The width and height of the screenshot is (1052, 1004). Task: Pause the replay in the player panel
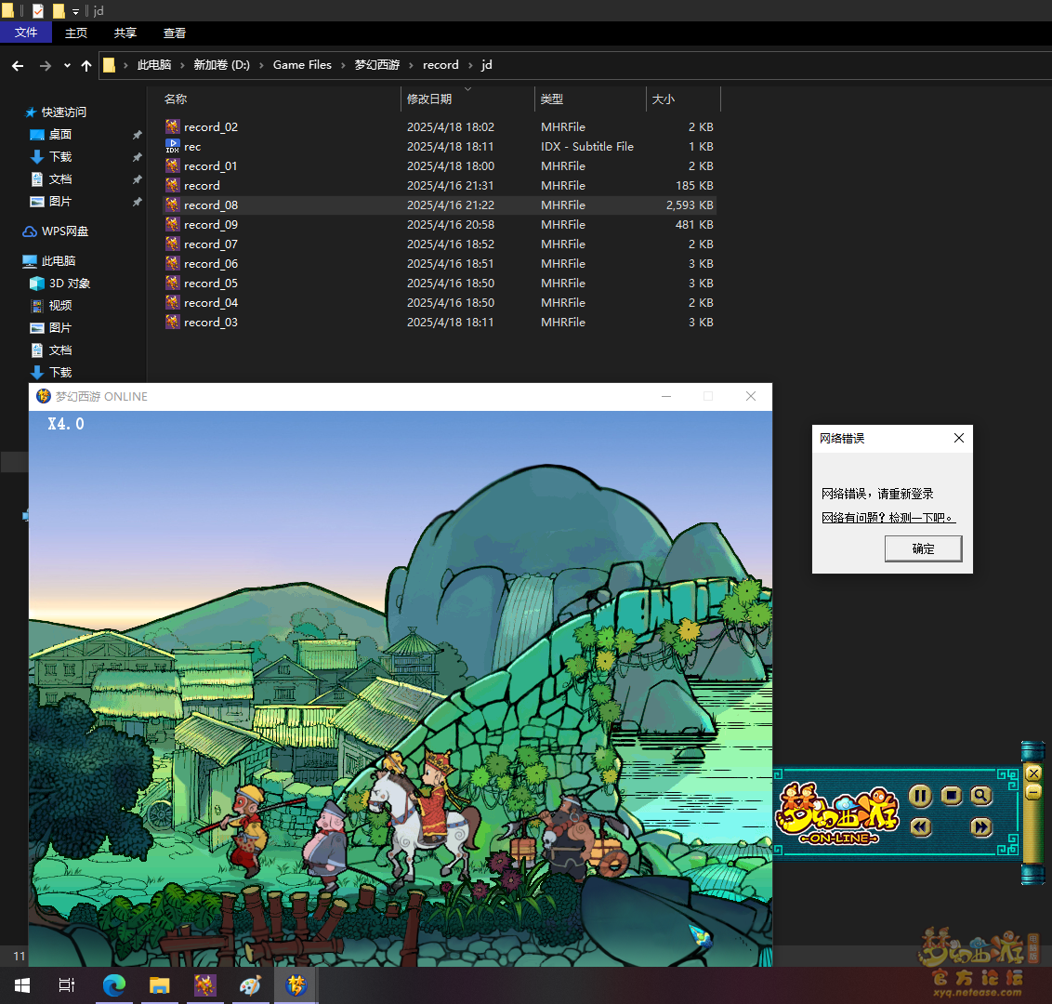(920, 796)
